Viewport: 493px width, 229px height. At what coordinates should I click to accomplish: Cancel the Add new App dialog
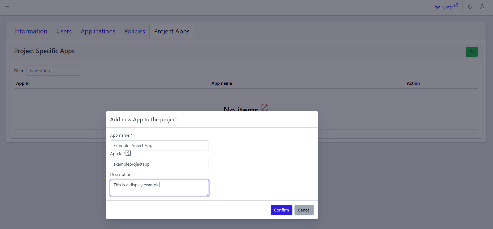pyautogui.click(x=304, y=210)
